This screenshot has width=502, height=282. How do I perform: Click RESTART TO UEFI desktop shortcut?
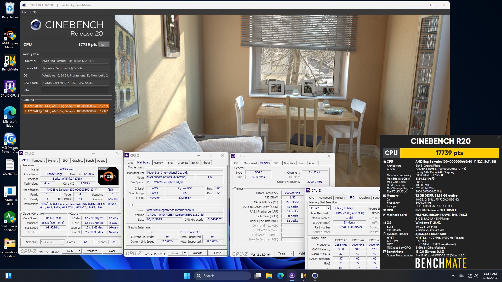click(10, 195)
